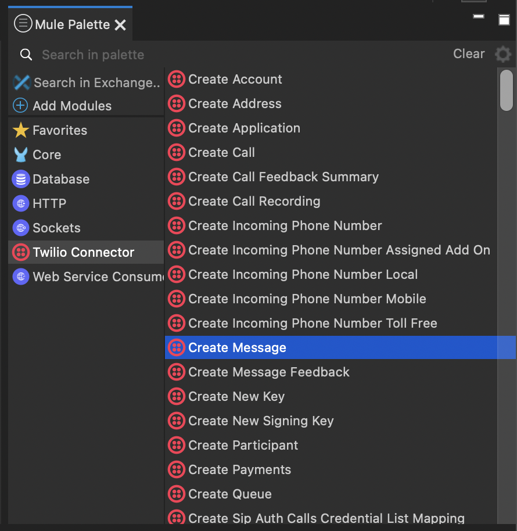Select the Sockets module icon
Image resolution: width=517 pixels, height=531 pixels.
21,228
